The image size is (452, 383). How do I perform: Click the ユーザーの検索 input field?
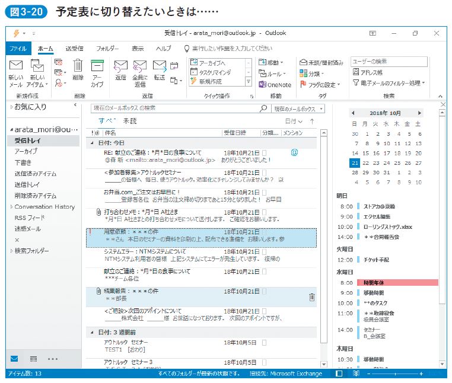pyautogui.click(x=389, y=62)
